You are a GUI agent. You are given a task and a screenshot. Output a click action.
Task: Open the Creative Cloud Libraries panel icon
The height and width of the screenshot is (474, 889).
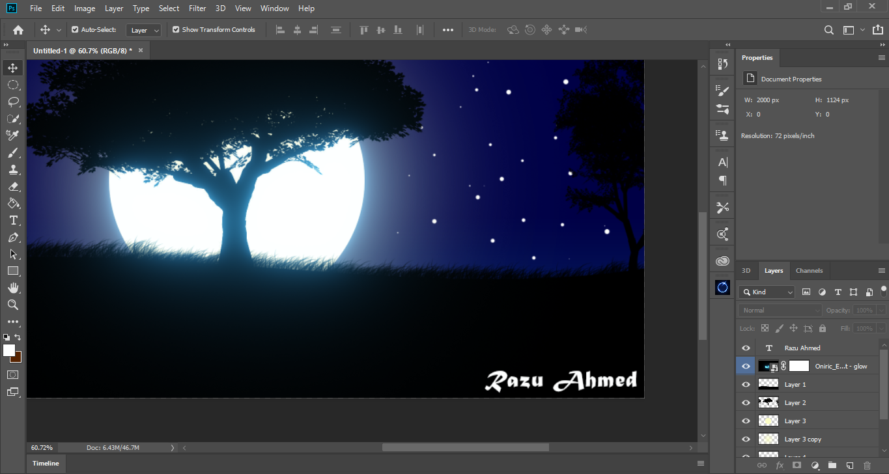(722, 261)
